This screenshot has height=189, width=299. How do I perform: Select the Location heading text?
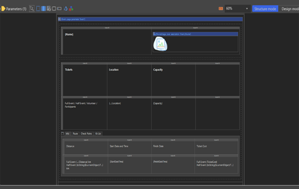(114, 70)
